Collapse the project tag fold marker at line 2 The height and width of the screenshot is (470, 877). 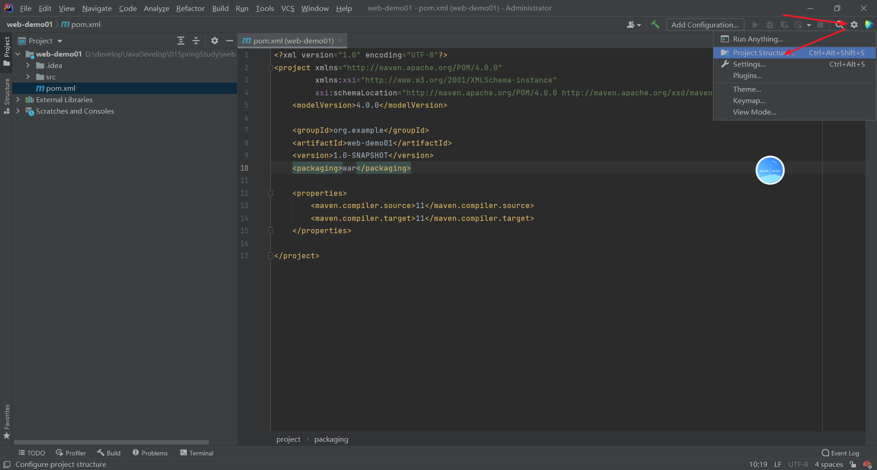tap(270, 68)
